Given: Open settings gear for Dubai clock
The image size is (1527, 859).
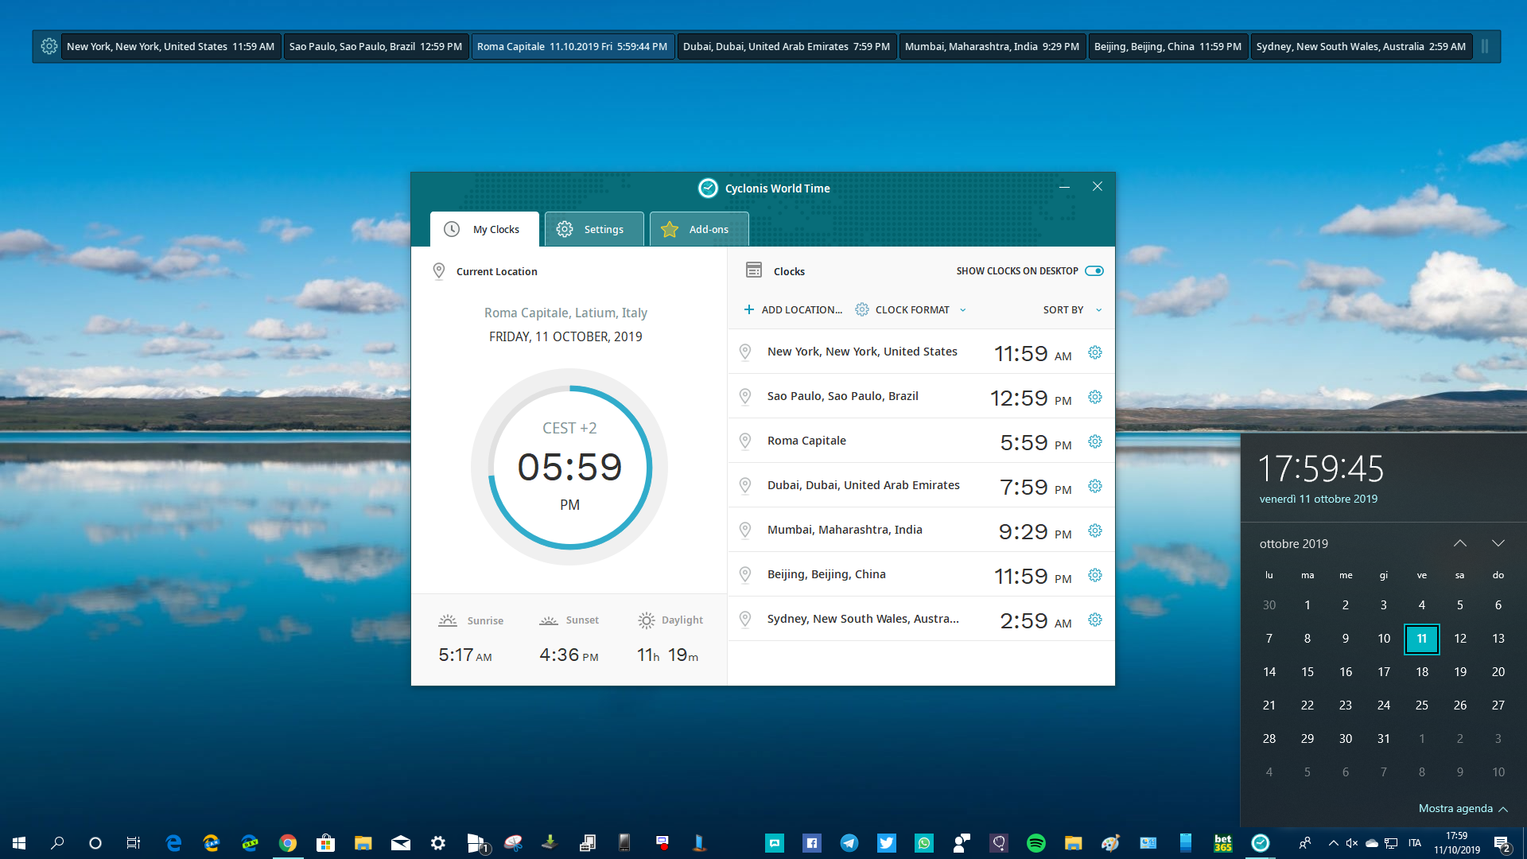Looking at the screenshot, I should click(x=1095, y=486).
